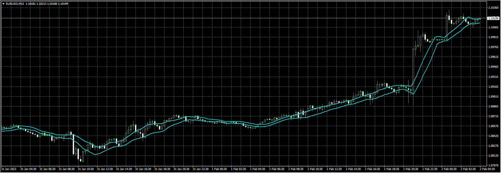The height and width of the screenshot is (173, 501).
Task: Click the 1 Feb 06:30 time label
Action: (x=277, y=169)
